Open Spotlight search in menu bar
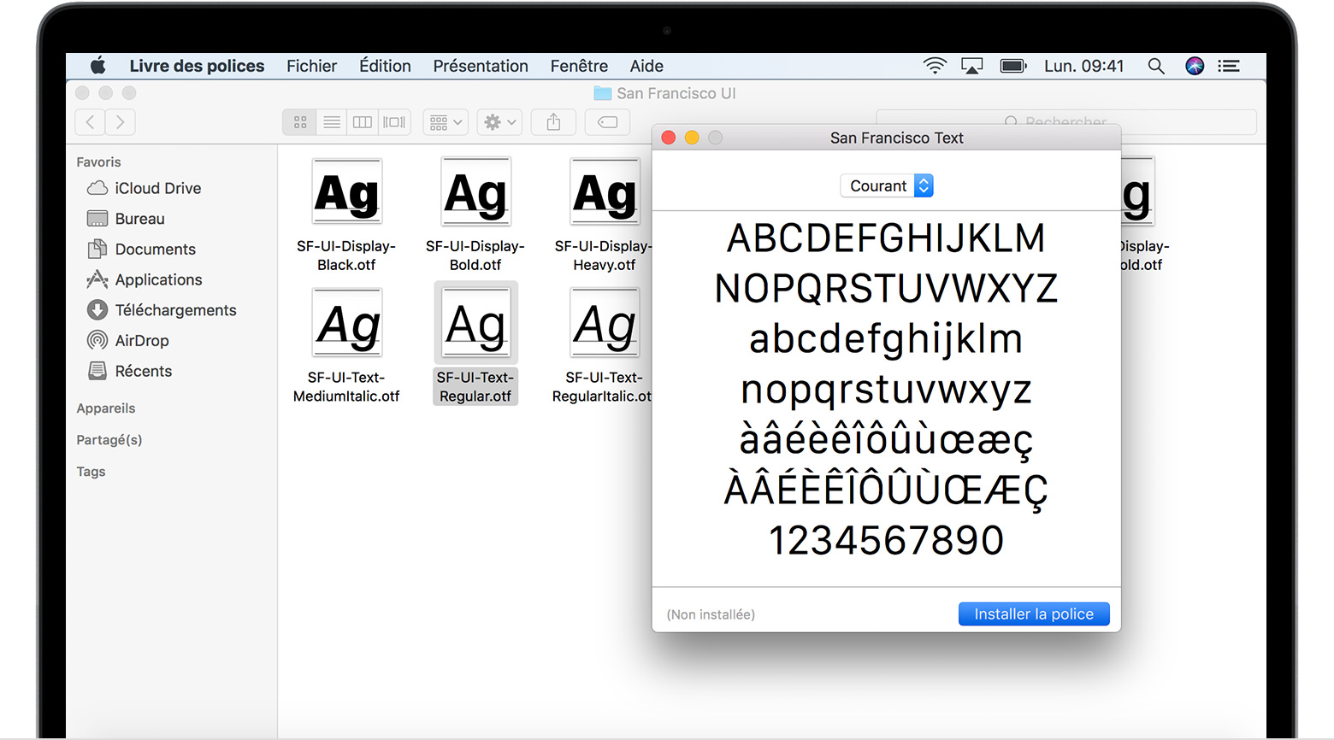 tap(1156, 66)
